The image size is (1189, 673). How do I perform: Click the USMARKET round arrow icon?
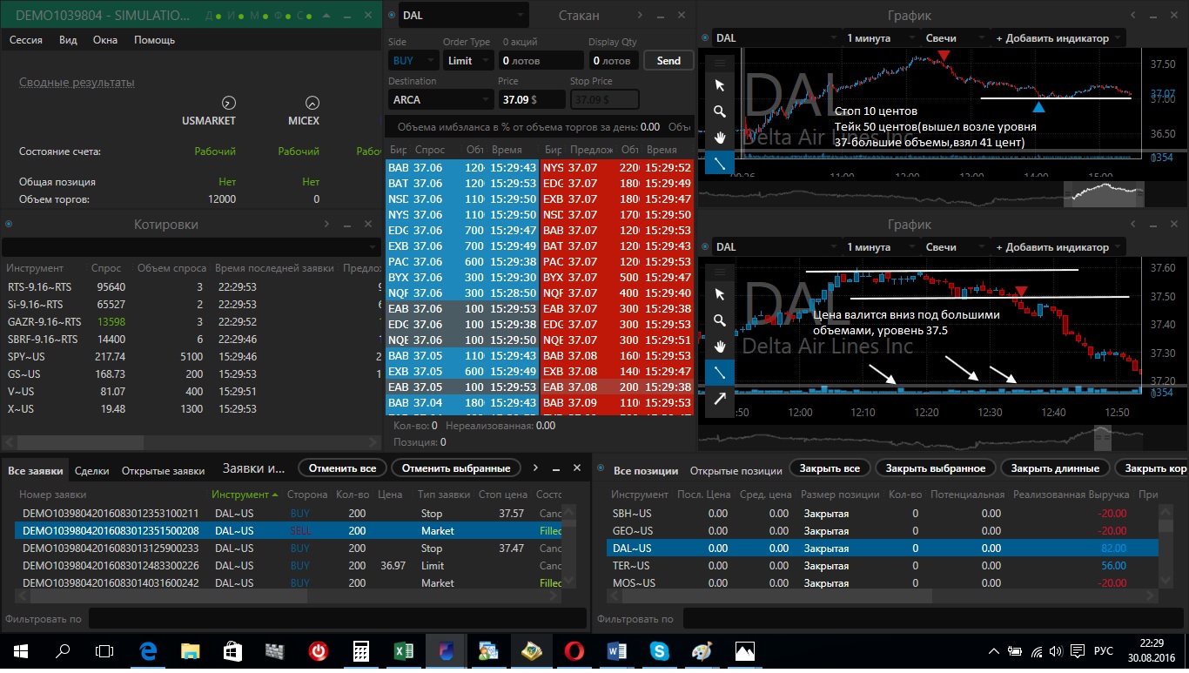point(229,102)
